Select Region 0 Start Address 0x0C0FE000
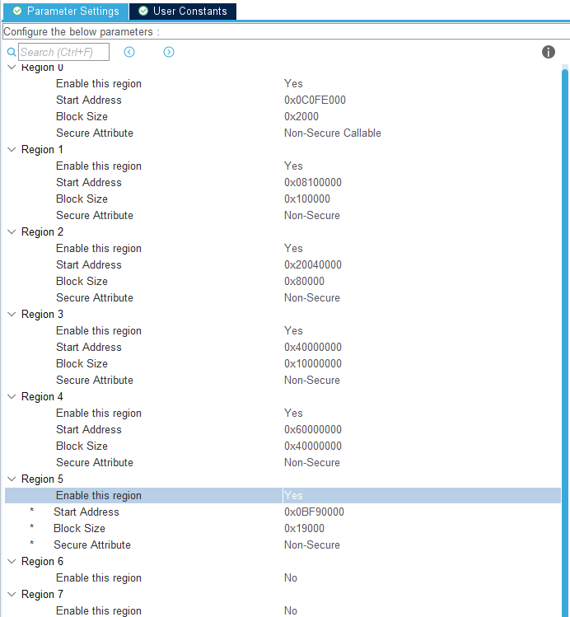 coord(315,100)
